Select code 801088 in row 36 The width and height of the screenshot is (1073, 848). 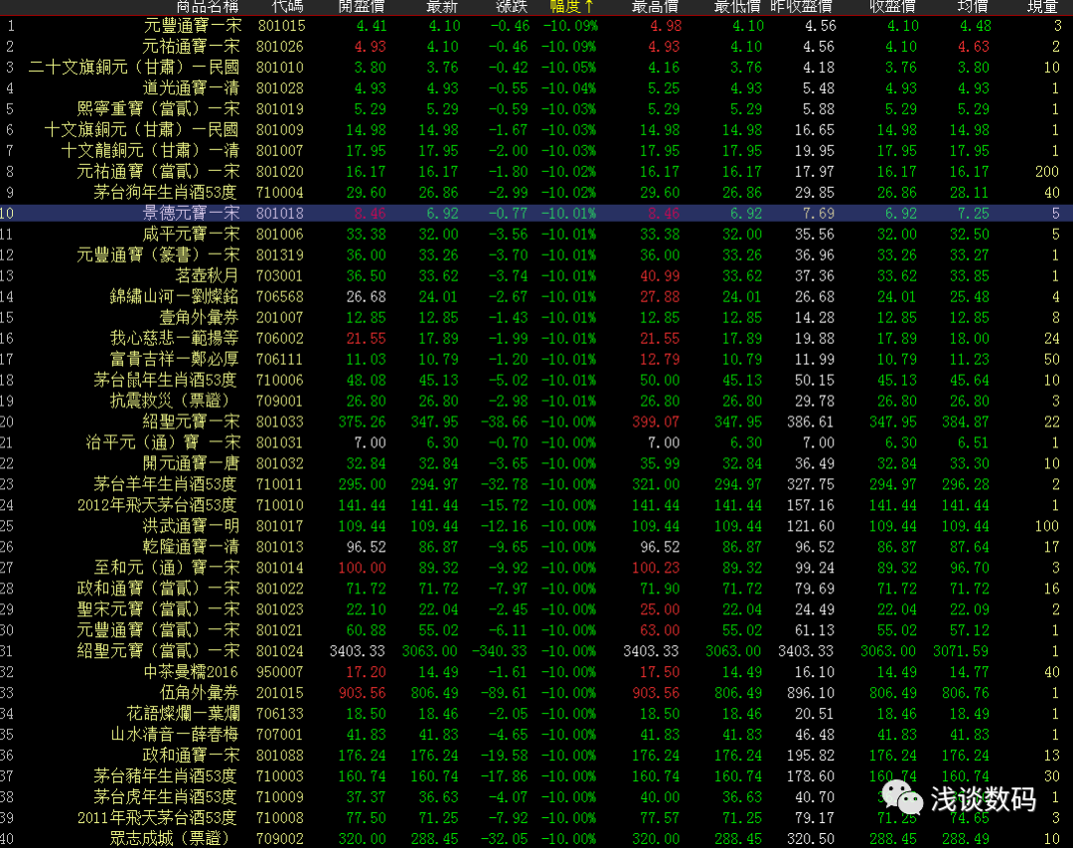[280, 755]
